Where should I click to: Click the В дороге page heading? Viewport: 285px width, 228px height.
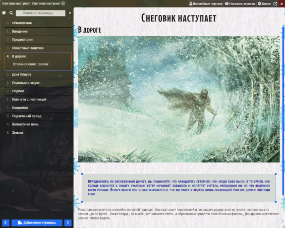point(90,30)
